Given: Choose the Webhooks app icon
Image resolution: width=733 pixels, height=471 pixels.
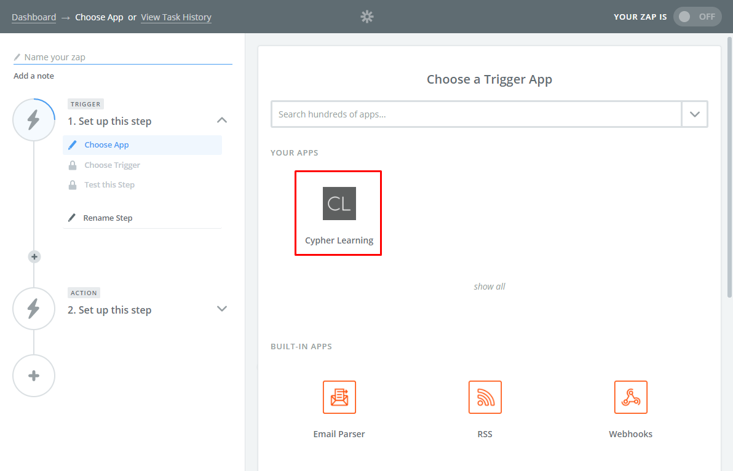Looking at the screenshot, I should point(631,397).
